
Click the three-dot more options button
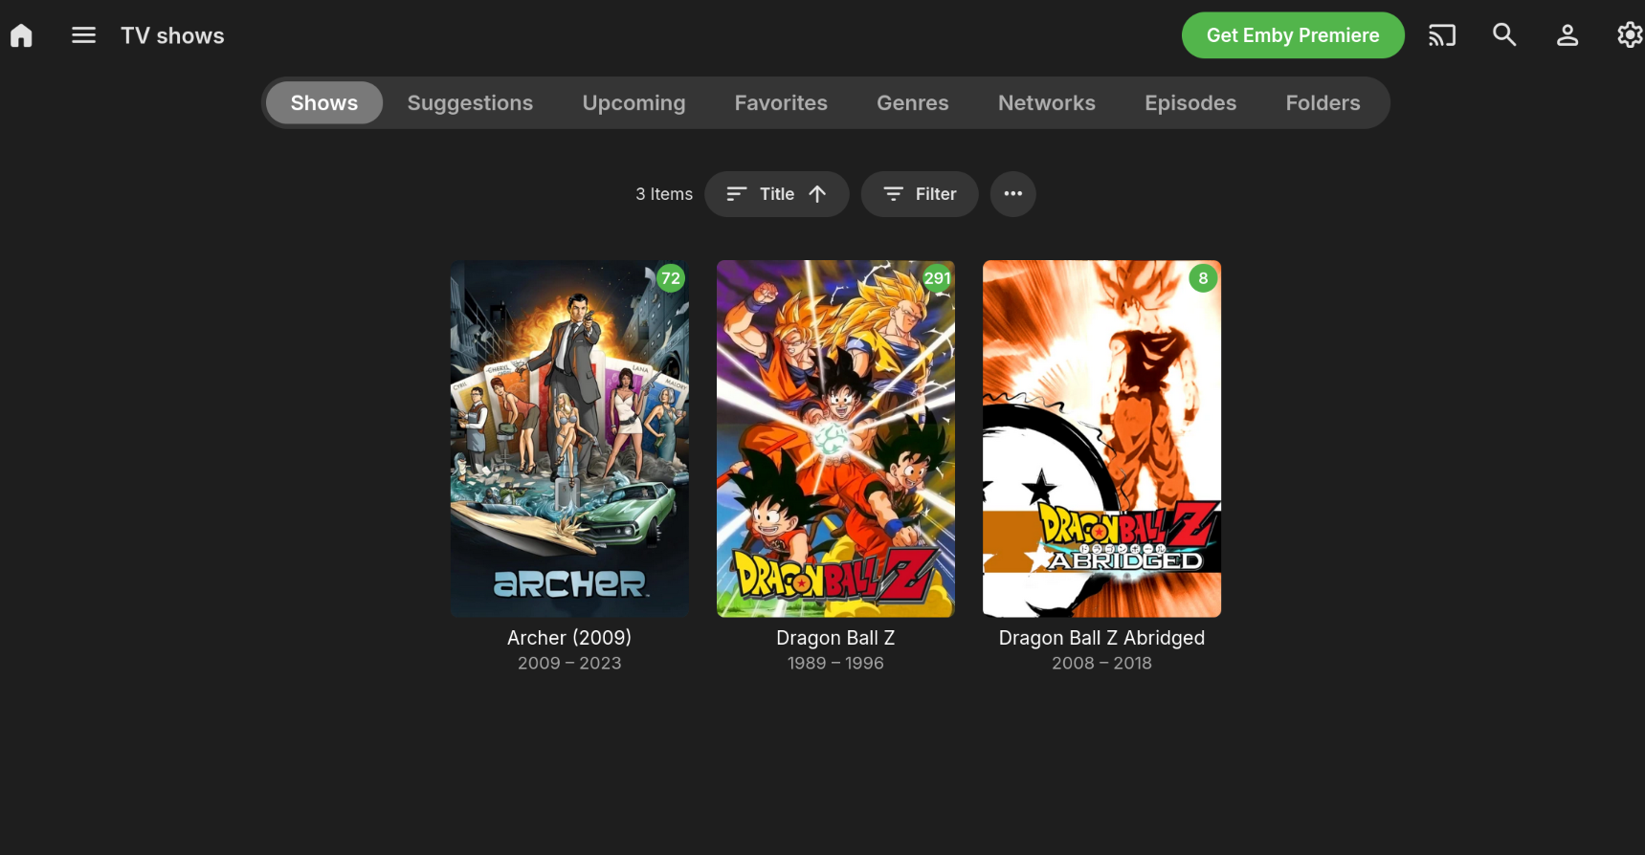[1013, 194]
